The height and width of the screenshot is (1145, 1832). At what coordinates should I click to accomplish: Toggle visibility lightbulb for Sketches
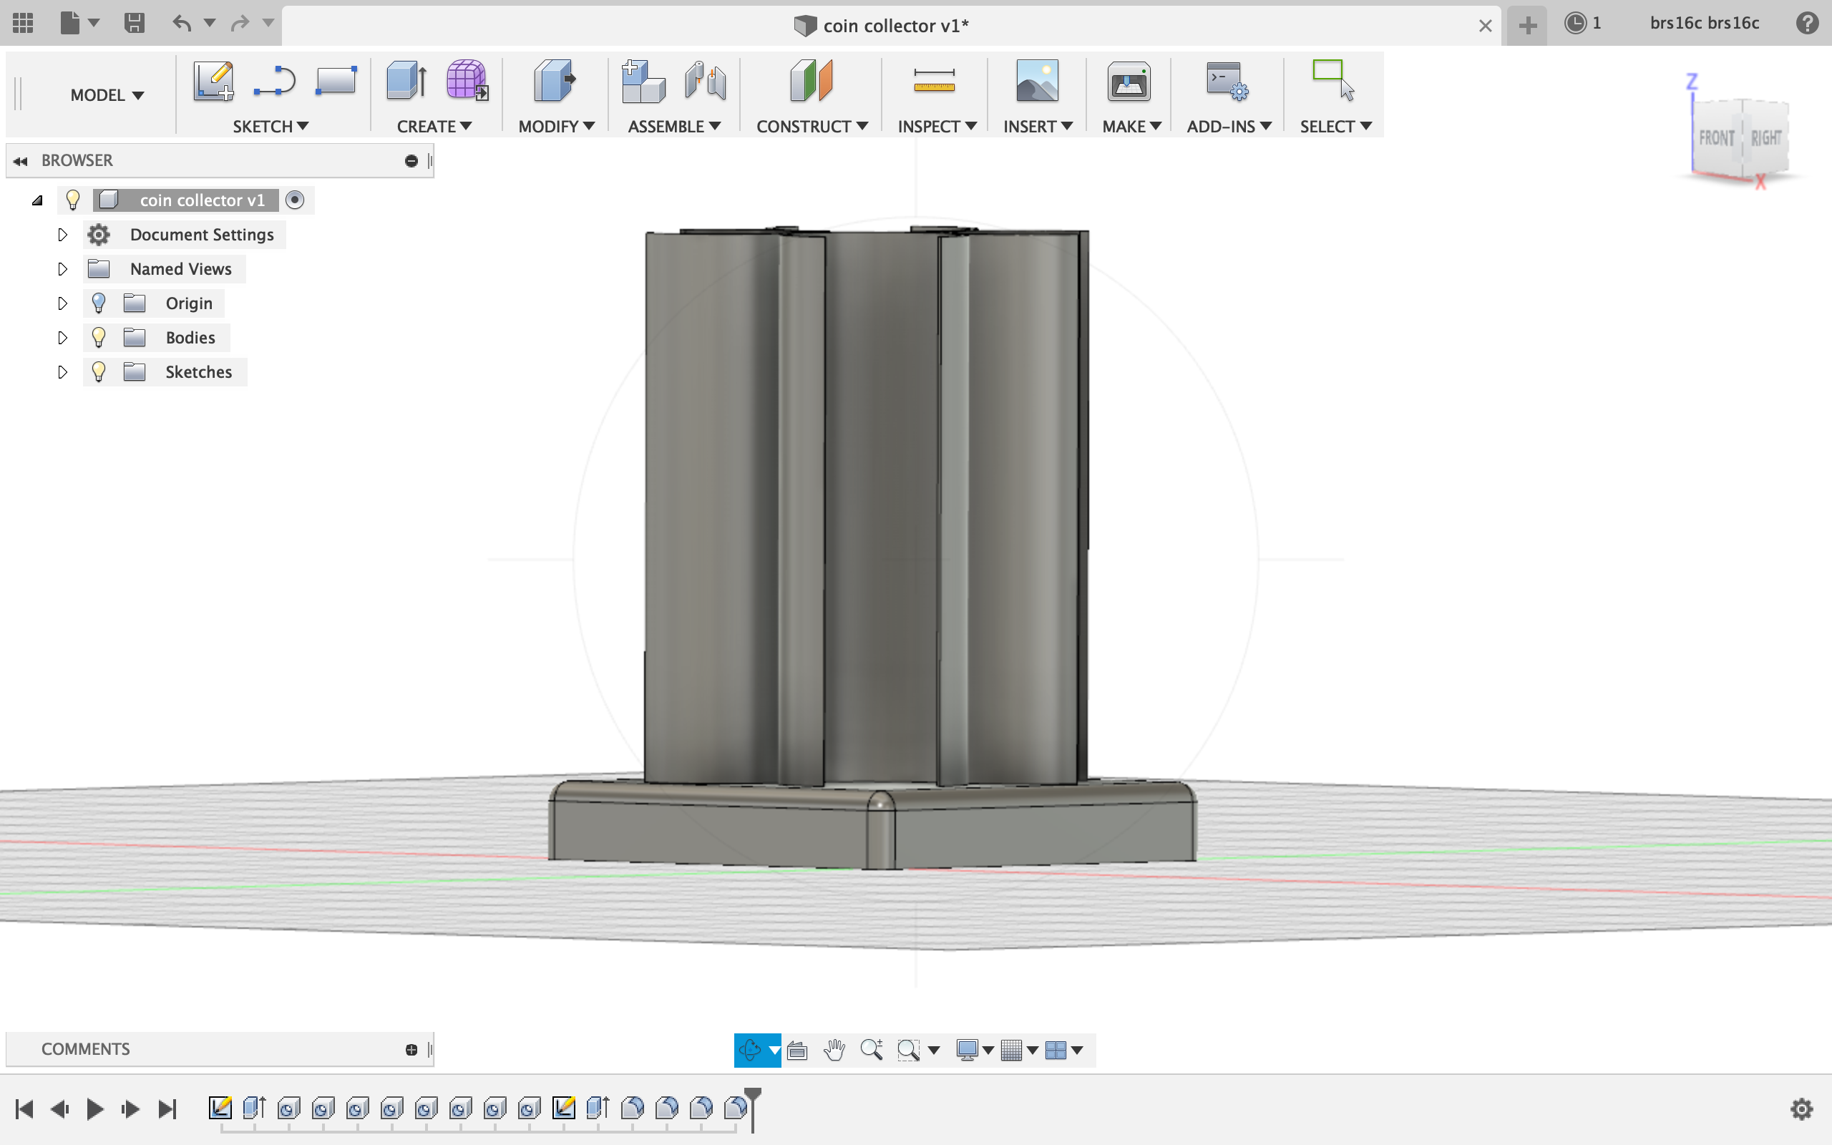click(99, 372)
